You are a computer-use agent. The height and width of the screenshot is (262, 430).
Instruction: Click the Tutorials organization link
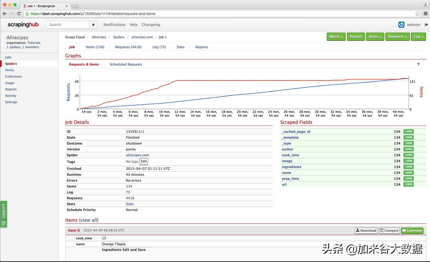tap(34, 43)
